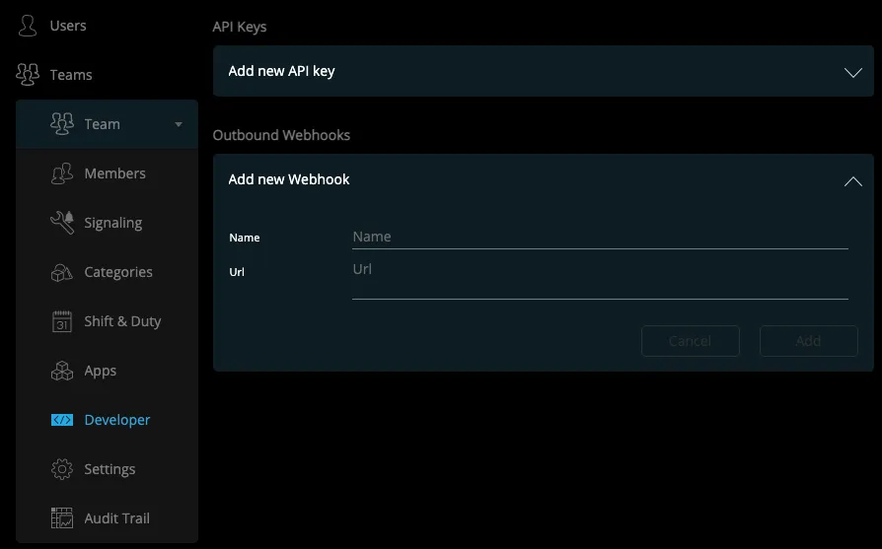The image size is (882, 549).
Task: Select Categories in the sidebar
Action: click(x=118, y=272)
